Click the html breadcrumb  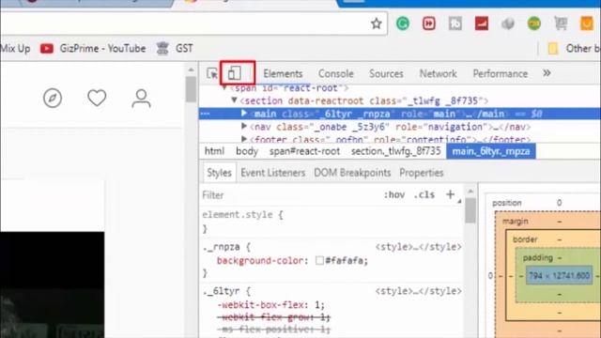214,151
